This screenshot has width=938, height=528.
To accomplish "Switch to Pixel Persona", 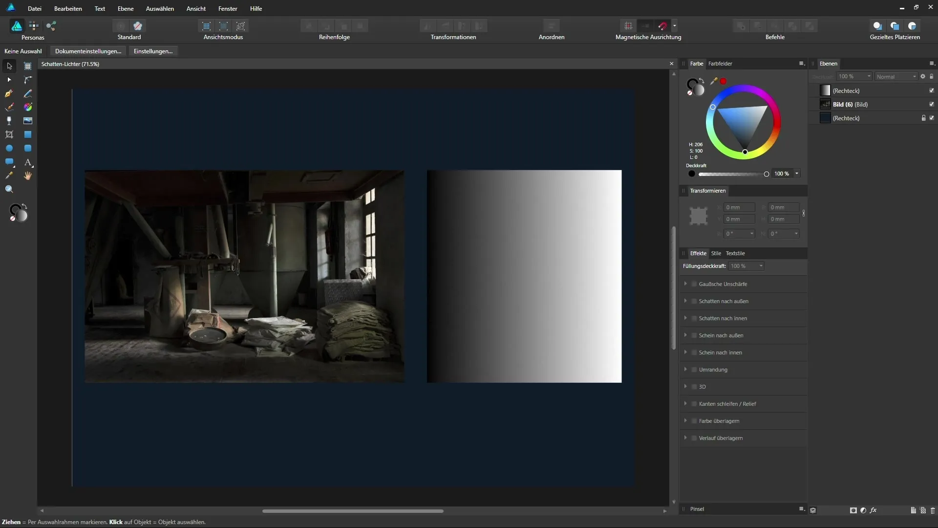I will tap(34, 26).
